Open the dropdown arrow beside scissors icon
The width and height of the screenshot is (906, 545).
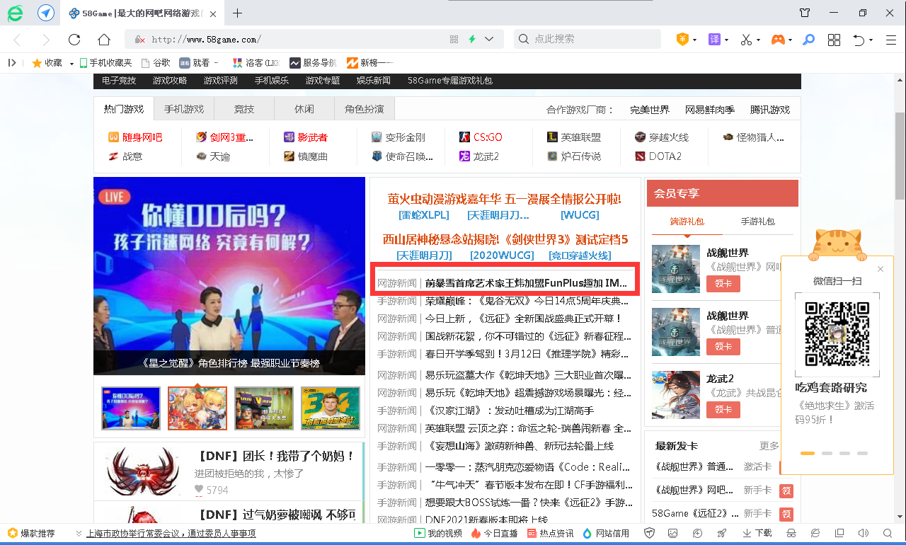tap(758, 40)
